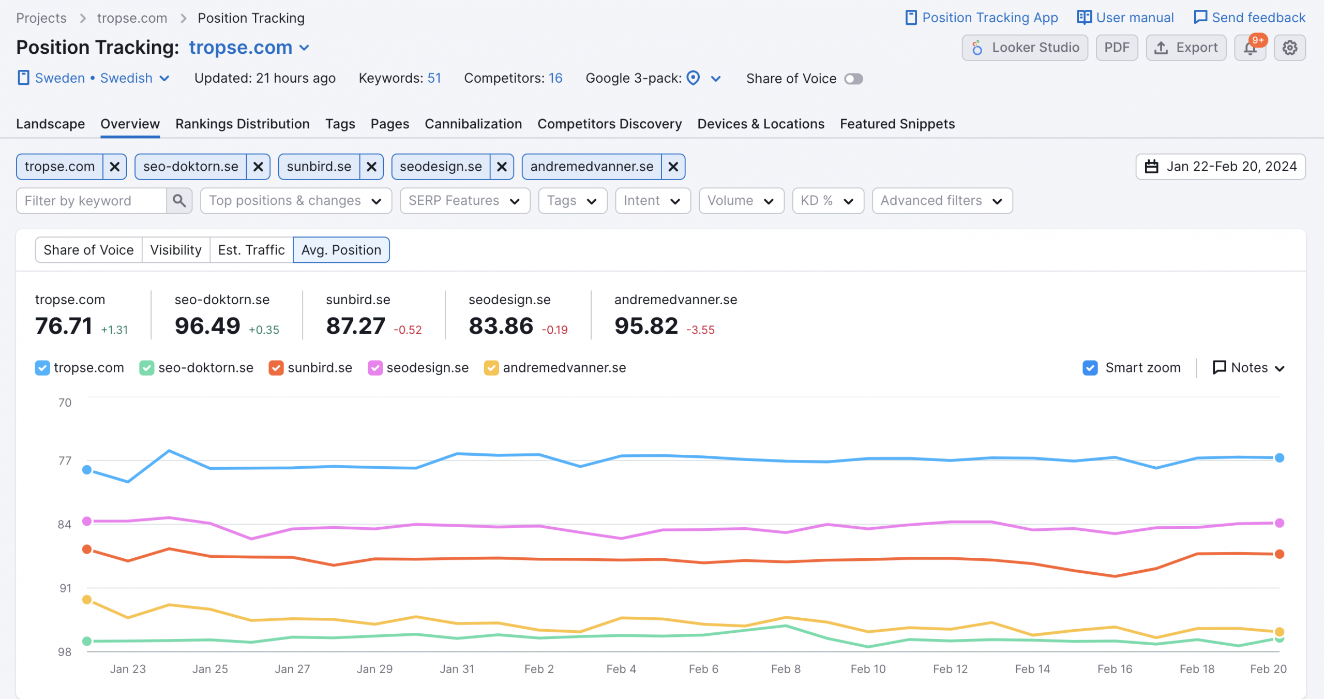Select Est. Traffic chart metric
This screenshot has height=699, width=1324.
(x=251, y=250)
